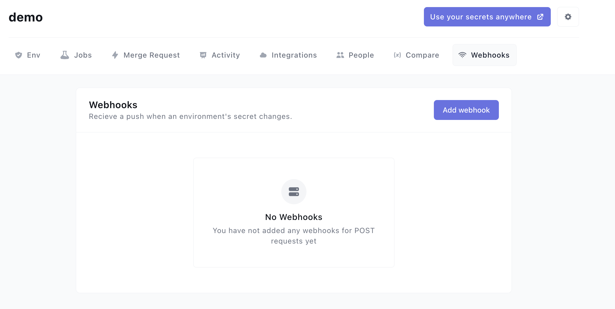This screenshot has width=615, height=309.
Task: Click the lightning bolt Merge Request icon
Action: 115,55
